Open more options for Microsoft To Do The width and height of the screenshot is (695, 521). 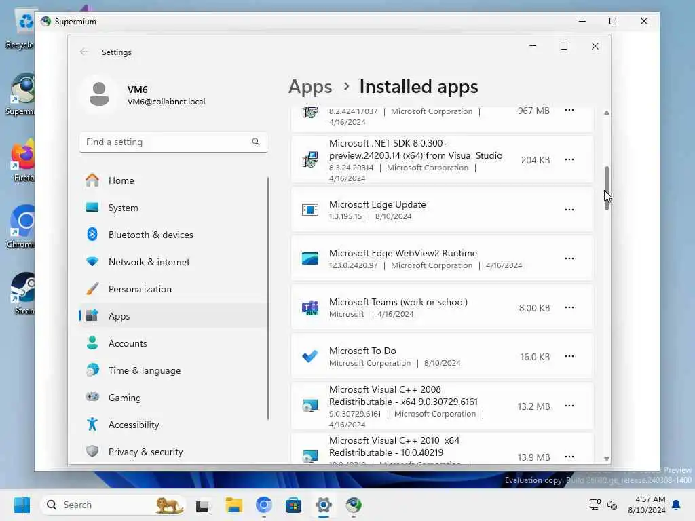(x=569, y=356)
